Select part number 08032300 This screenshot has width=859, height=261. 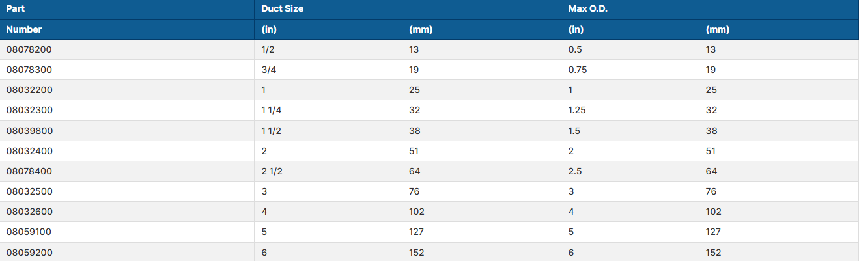[x=29, y=110]
